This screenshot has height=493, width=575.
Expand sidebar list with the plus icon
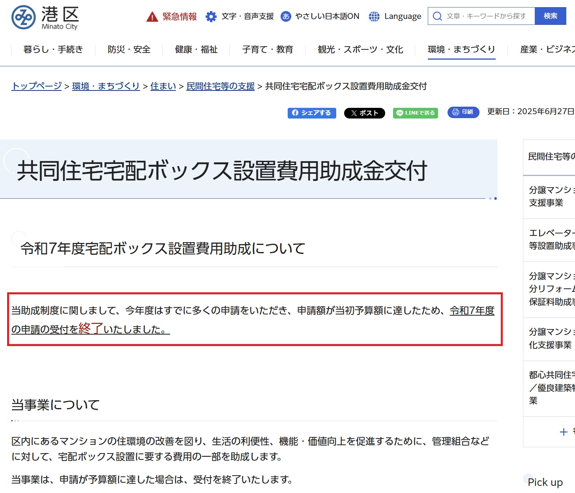tap(564, 432)
